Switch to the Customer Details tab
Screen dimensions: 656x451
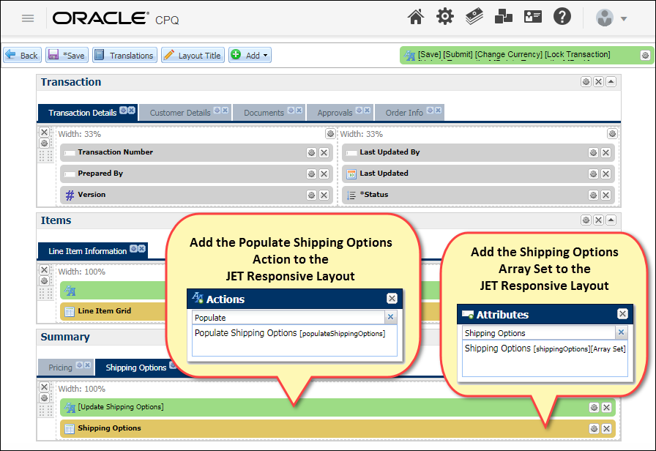pos(179,113)
